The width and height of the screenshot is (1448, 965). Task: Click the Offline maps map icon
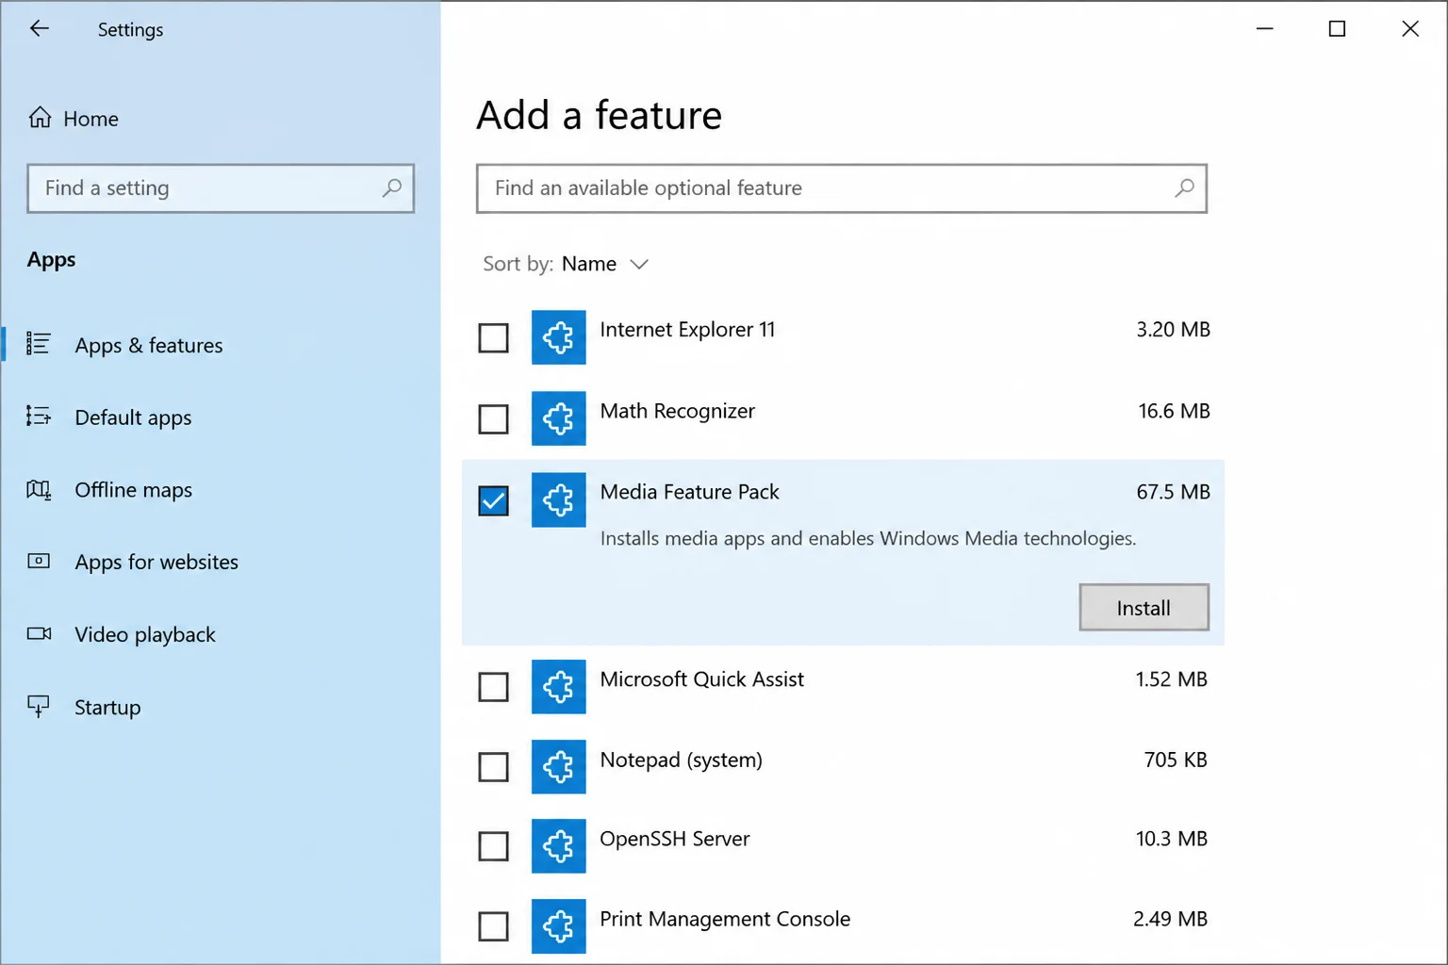(39, 489)
